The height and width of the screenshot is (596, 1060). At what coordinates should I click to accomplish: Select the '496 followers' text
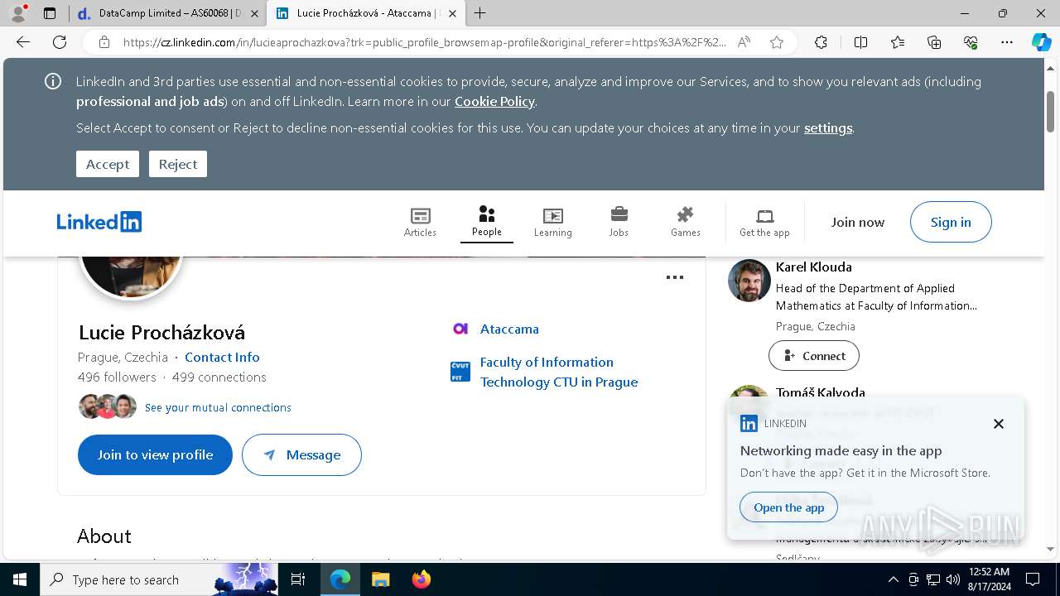pyautogui.click(x=117, y=377)
